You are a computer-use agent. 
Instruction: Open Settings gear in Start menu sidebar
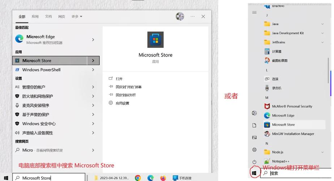[254, 150]
